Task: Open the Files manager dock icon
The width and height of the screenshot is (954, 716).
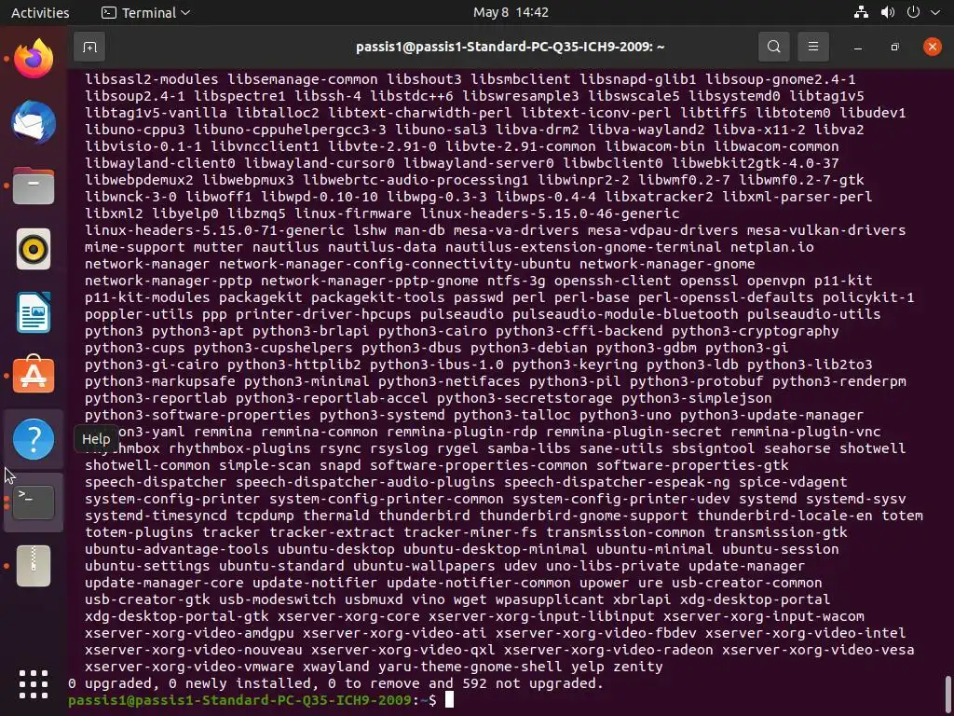Action: coord(34,186)
